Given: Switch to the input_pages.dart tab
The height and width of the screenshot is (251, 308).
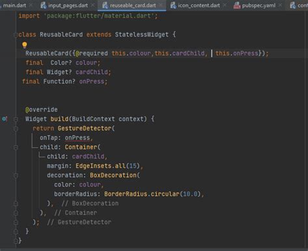Looking at the screenshot, I should tap(68, 5).
